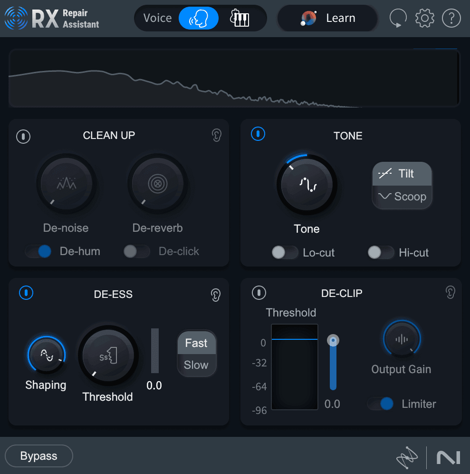This screenshot has width=470, height=474.
Task: Click the Tone knob
Action: (x=307, y=184)
